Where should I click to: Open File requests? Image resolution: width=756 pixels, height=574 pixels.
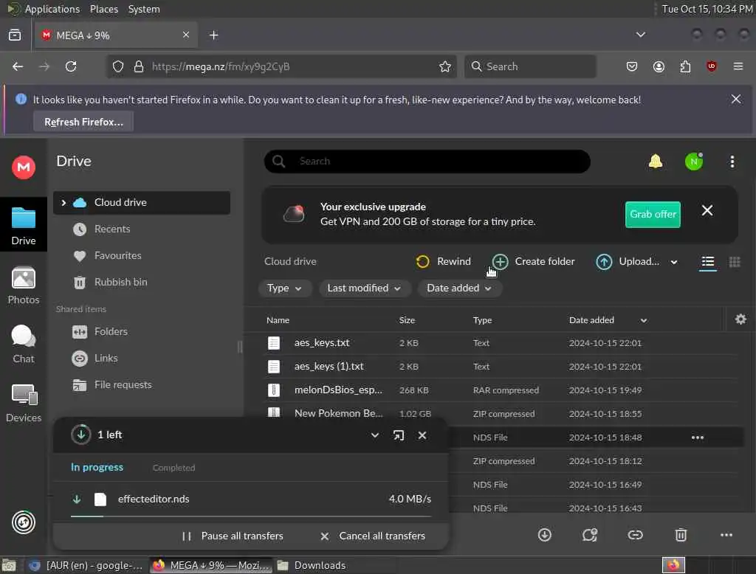(123, 384)
